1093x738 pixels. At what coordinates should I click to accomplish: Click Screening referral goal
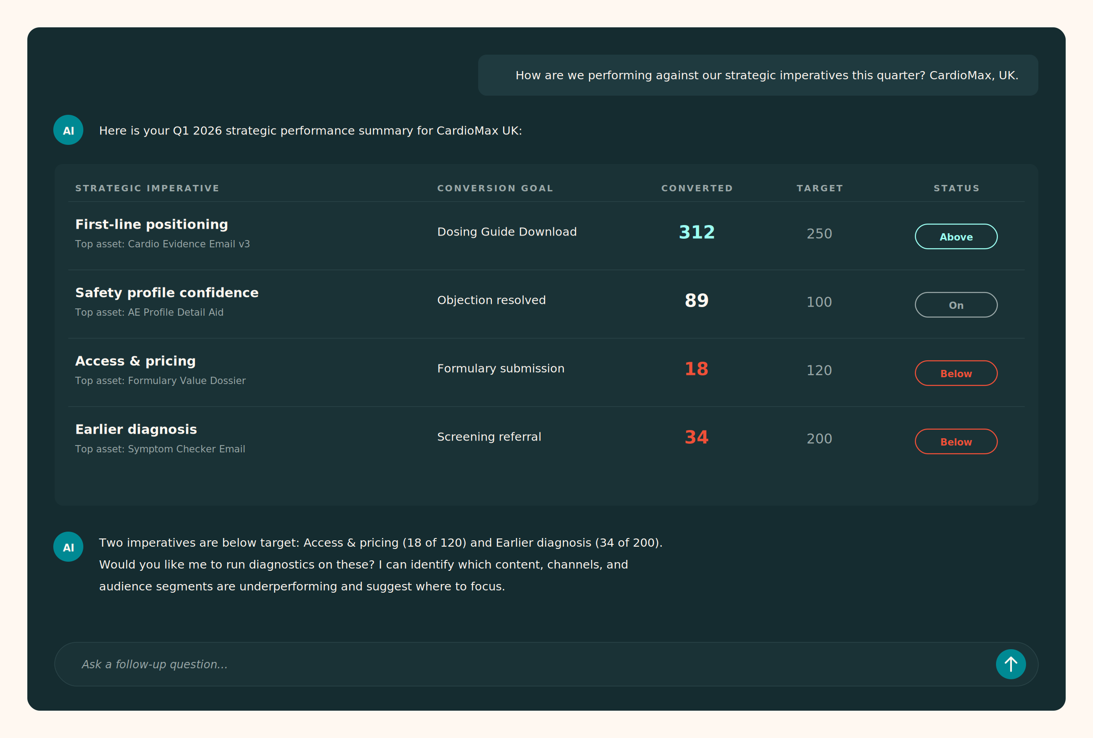coord(489,436)
